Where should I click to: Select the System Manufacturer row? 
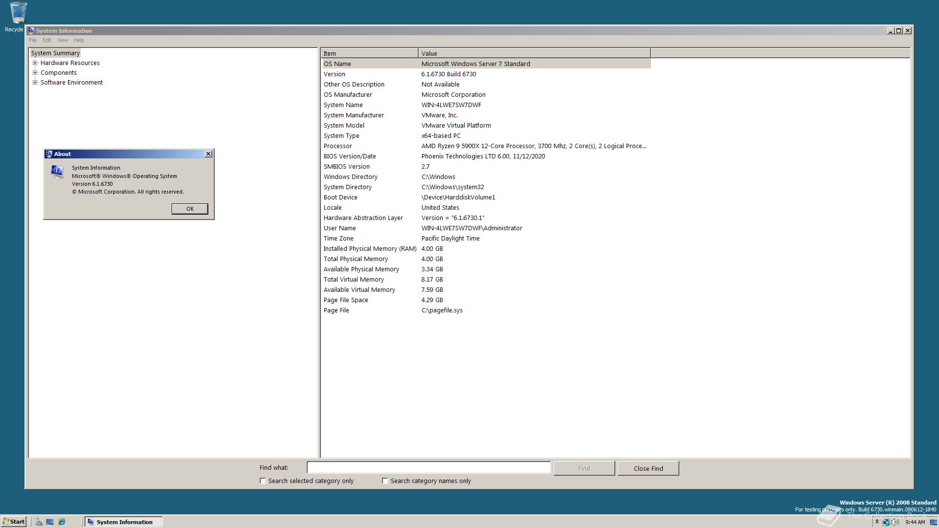point(486,115)
